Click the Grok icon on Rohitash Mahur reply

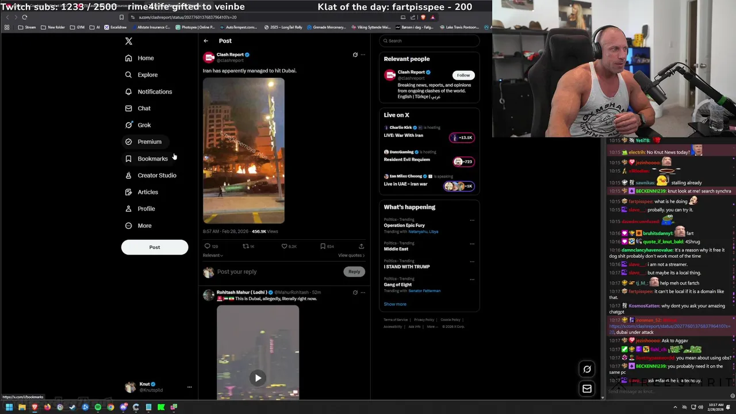(355, 293)
